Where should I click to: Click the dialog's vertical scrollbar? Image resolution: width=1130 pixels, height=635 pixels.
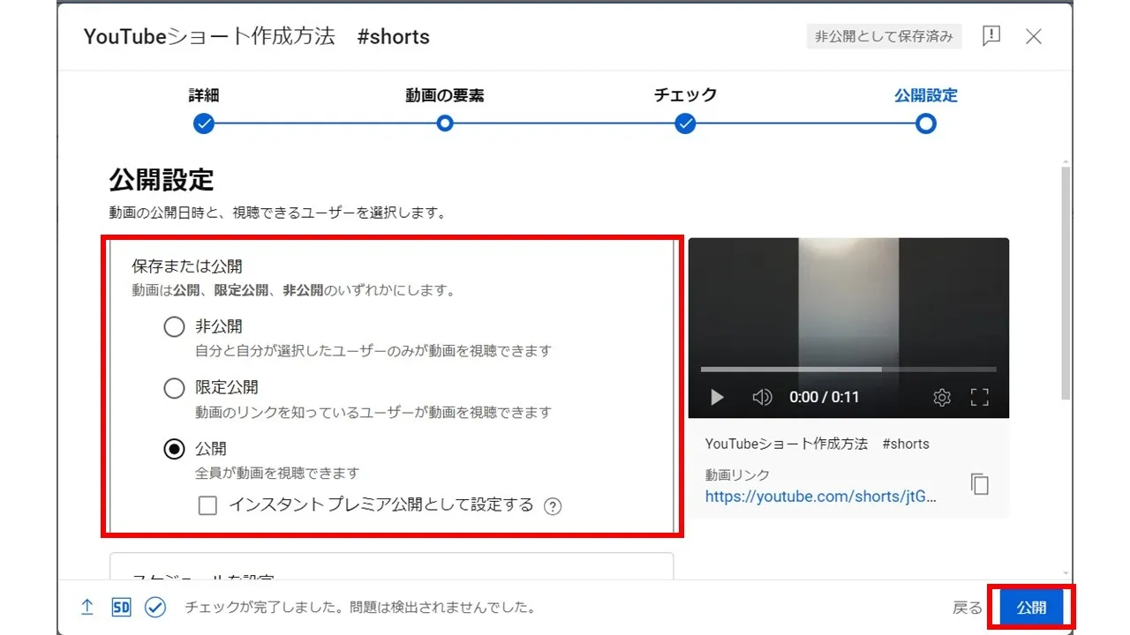1066,282
